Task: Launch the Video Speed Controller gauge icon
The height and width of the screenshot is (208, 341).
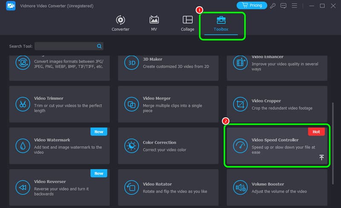Action: coord(240,145)
